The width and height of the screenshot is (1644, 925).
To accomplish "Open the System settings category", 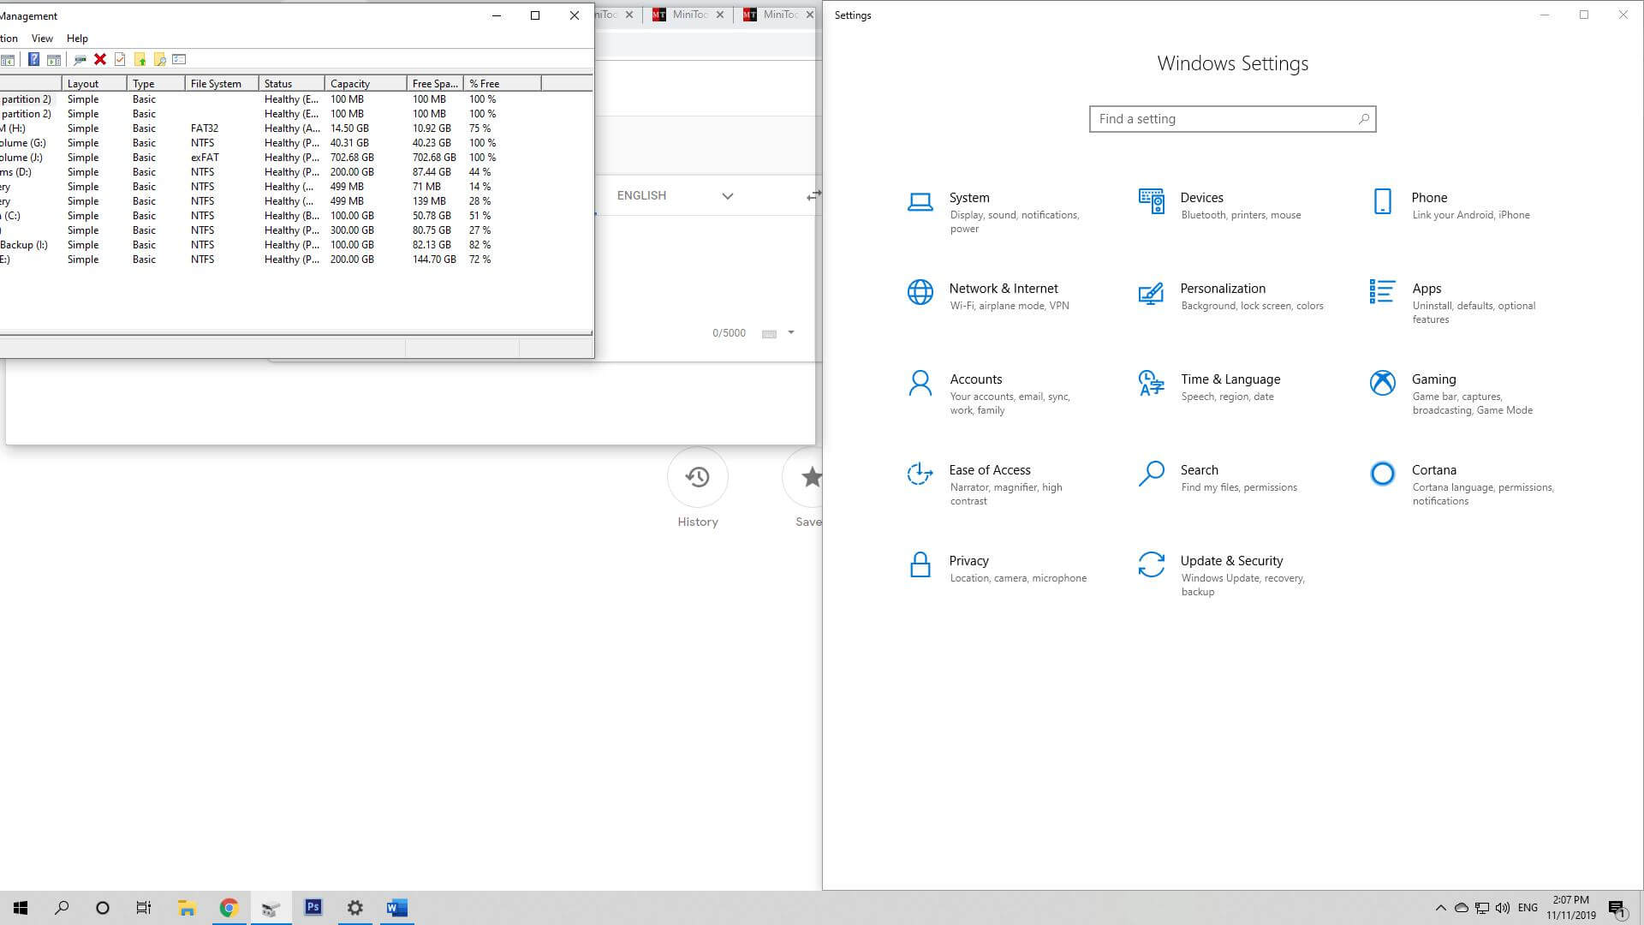I will click(x=998, y=212).
